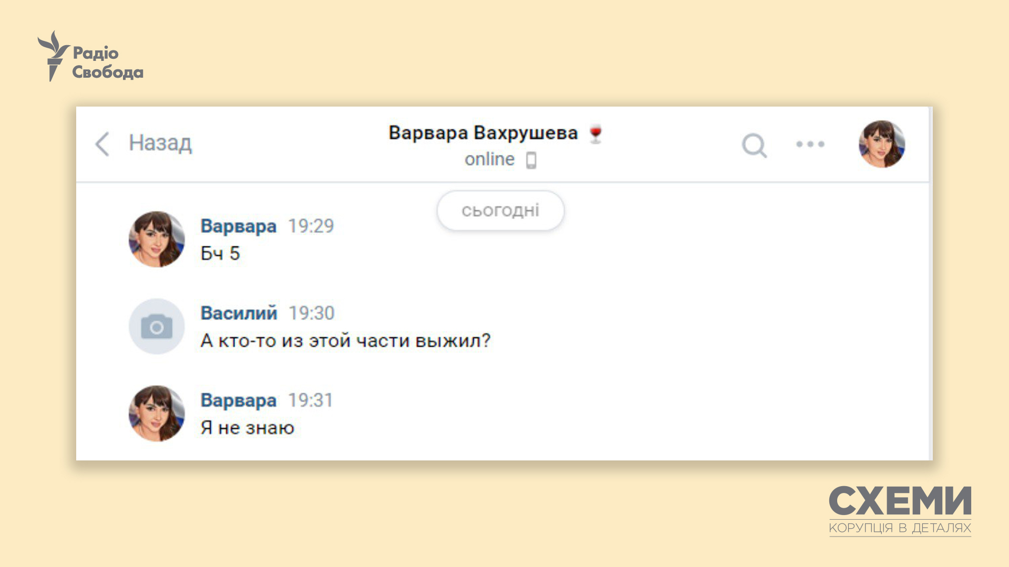Click the mobile phone online status icon
The width and height of the screenshot is (1009, 567).
pos(531,160)
